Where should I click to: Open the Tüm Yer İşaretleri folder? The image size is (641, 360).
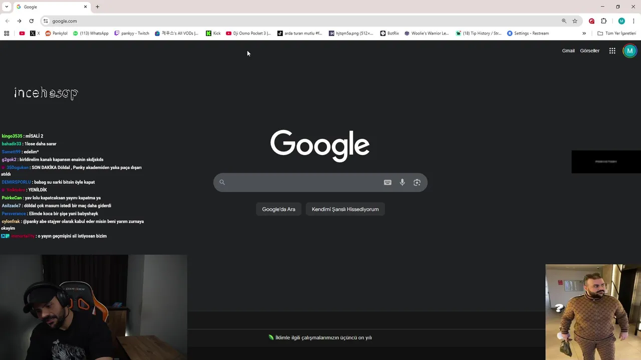pos(616,33)
